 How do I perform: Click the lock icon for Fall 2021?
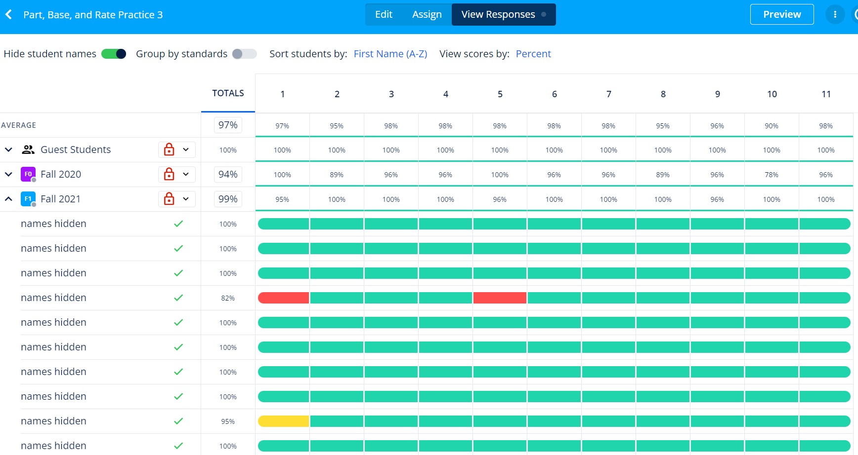coord(169,199)
